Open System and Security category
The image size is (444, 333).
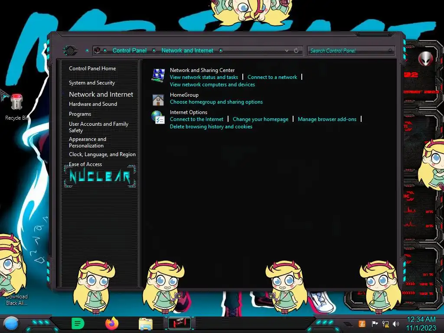pyautogui.click(x=92, y=83)
